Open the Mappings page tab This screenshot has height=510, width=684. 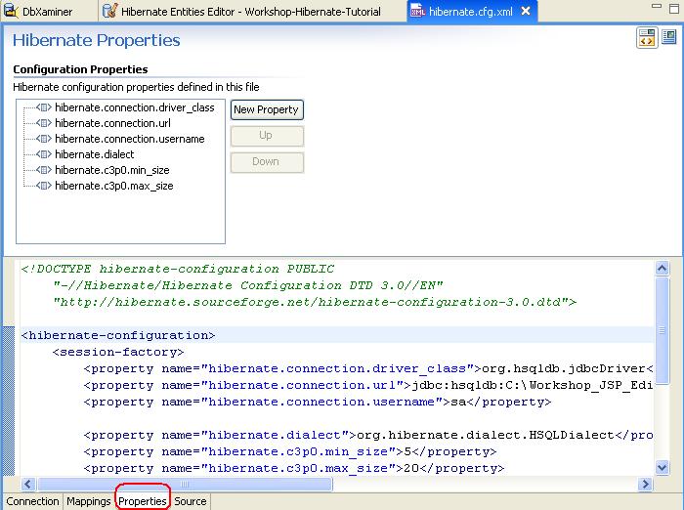[89, 501]
